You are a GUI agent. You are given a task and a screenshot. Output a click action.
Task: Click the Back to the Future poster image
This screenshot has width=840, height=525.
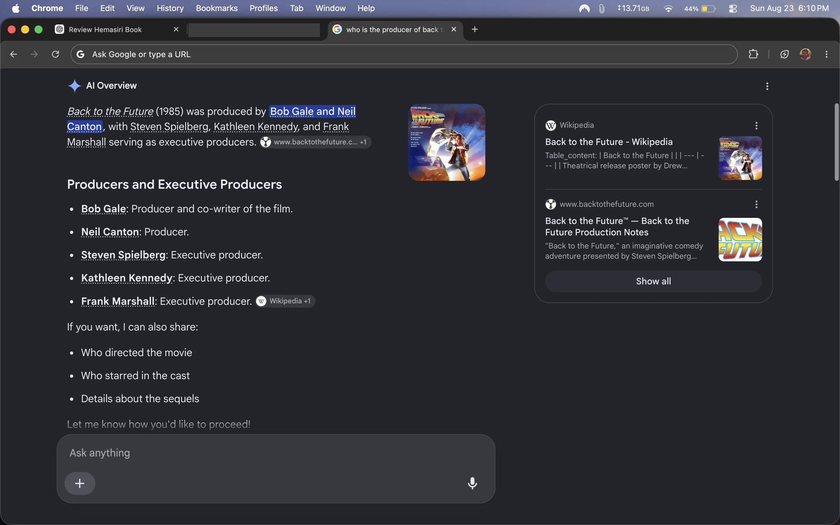click(447, 142)
